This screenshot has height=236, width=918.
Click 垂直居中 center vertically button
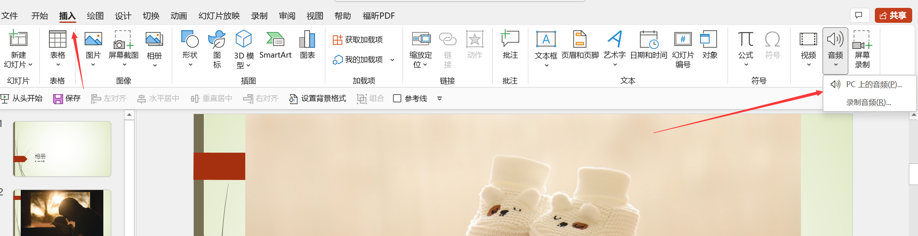(211, 98)
